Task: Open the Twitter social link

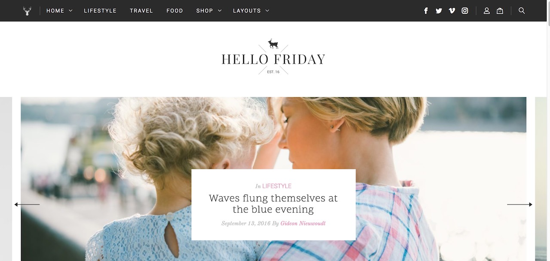Action: (x=439, y=11)
